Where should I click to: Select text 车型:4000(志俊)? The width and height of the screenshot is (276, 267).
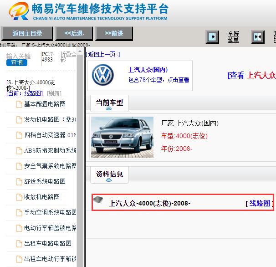(184, 136)
